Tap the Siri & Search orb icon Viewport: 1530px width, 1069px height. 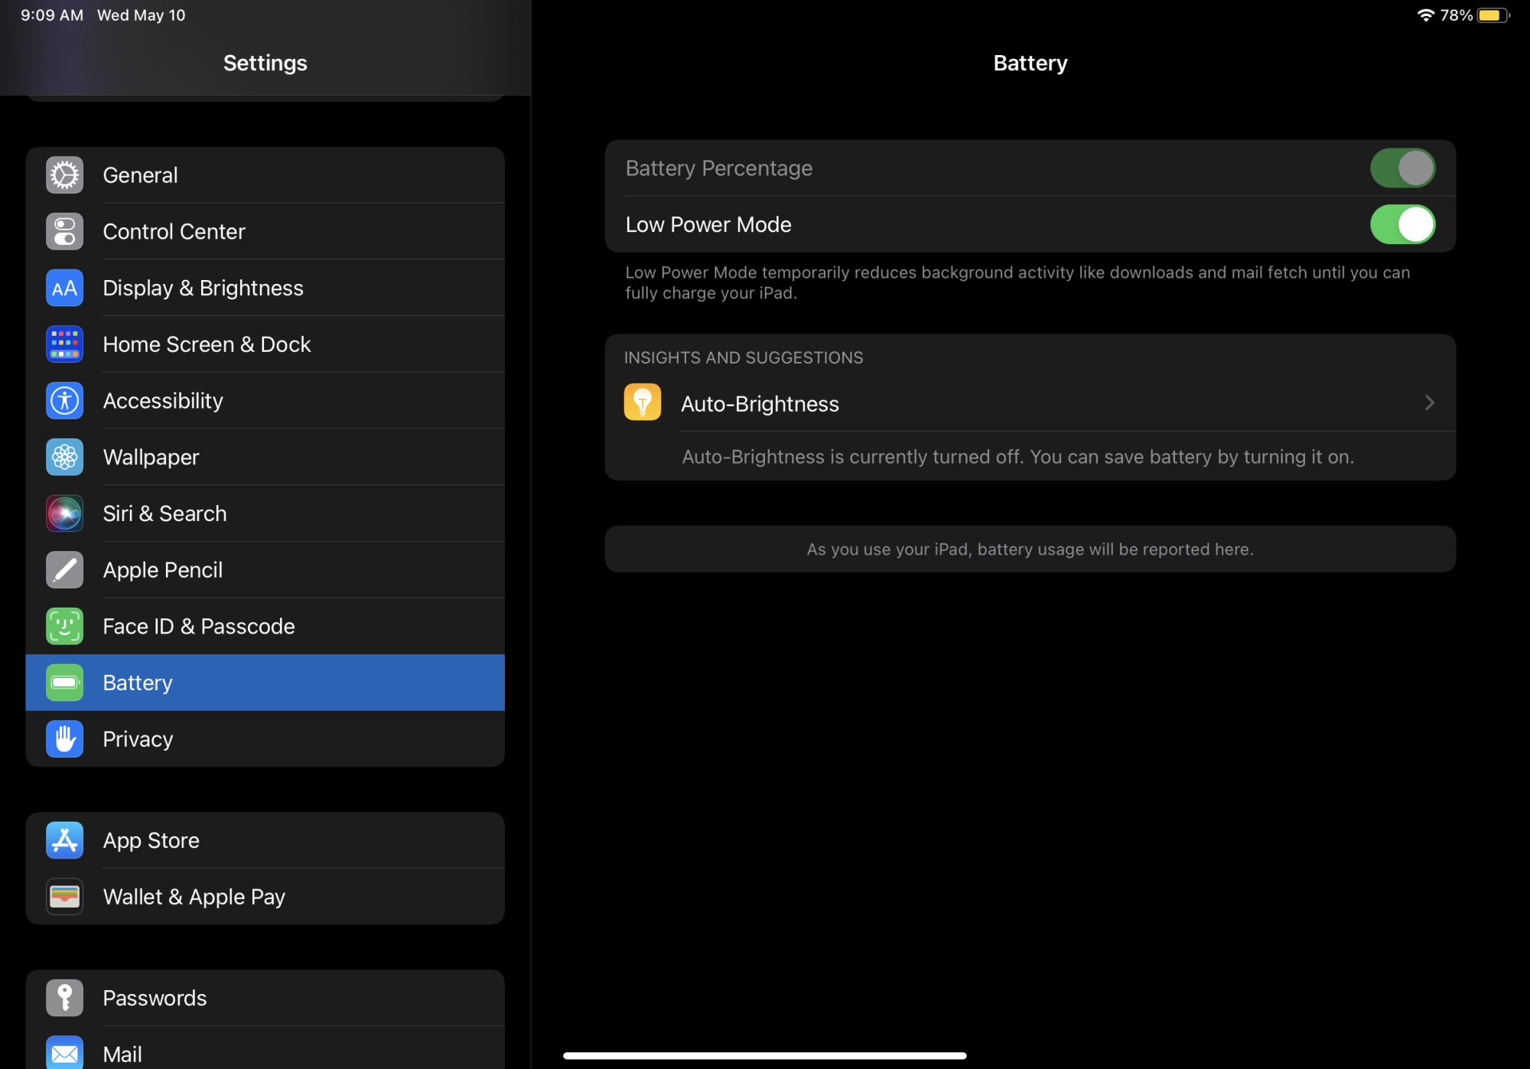click(x=64, y=513)
